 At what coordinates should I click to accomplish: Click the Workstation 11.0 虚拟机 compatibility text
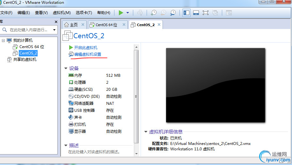192,149
